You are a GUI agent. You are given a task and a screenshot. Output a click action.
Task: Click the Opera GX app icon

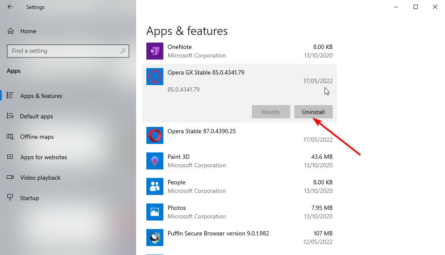pos(155,77)
